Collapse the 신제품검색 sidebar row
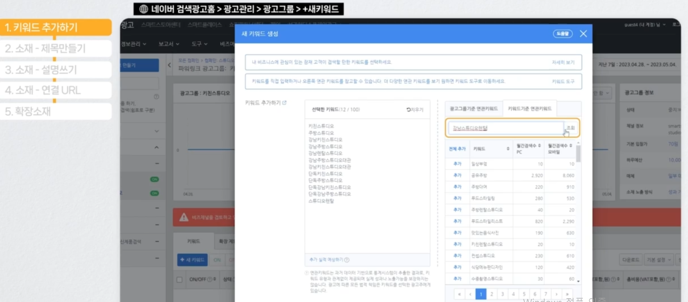Viewport: 688px width, 302px height. coord(157,241)
